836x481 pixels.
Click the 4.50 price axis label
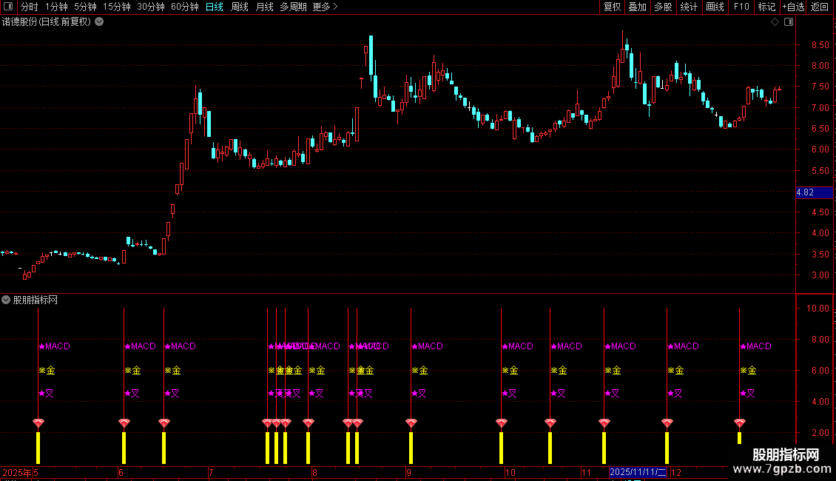(820, 212)
